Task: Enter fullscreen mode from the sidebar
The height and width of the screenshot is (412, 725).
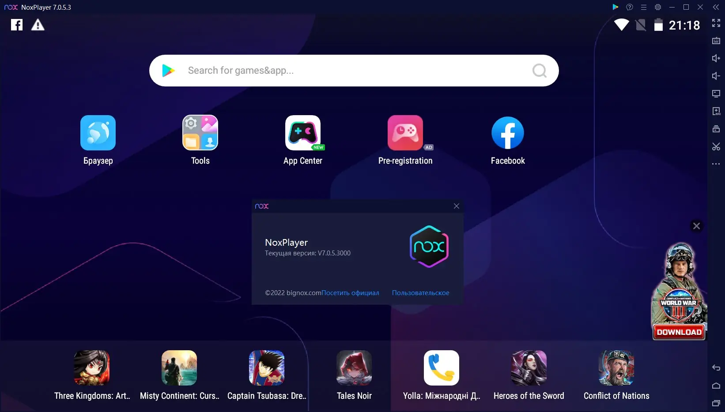Action: pos(716,23)
